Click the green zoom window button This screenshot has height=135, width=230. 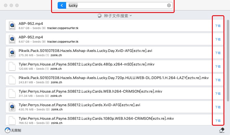17,5
